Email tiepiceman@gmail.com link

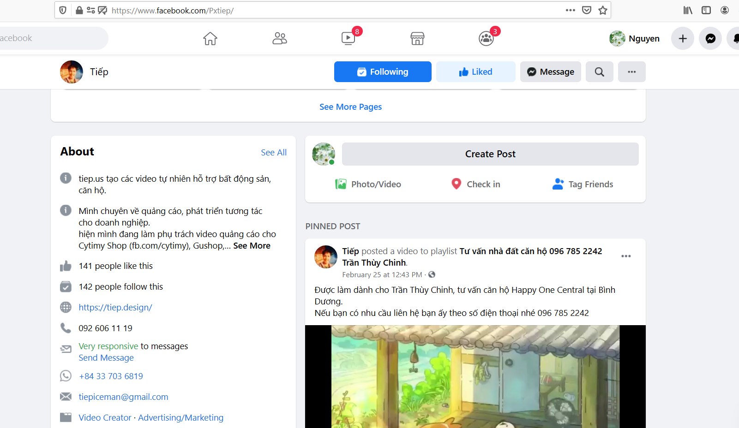pos(123,397)
